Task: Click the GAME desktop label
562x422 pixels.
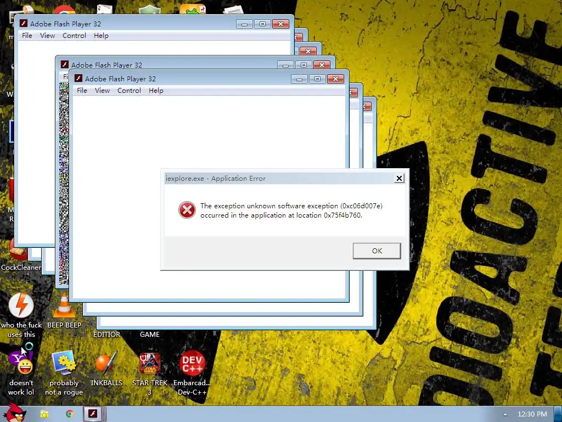Action: click(x=149, y=335)
